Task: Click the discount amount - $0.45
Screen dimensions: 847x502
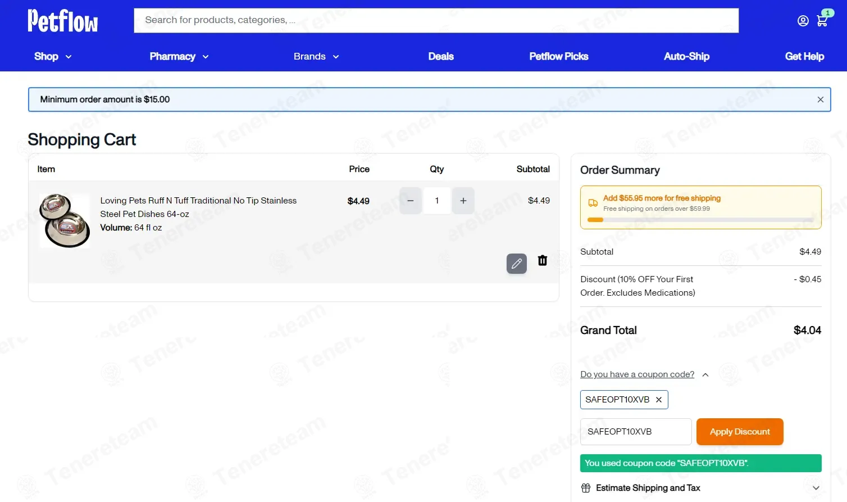Action: pos(808,279)
